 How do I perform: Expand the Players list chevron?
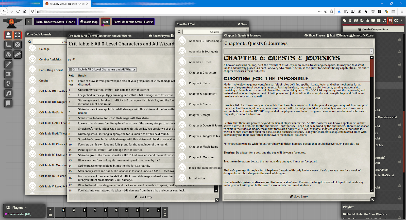tap(26, 208)
